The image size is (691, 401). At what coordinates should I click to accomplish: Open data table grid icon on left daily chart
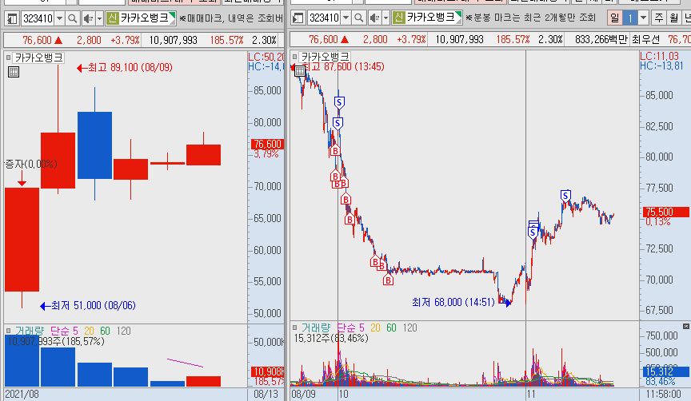14,72
